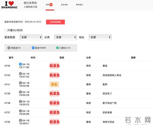Click the grey clock icon beside 待跟进2%
This screenshot has height=125, width=153.
(x=9, y=48)
